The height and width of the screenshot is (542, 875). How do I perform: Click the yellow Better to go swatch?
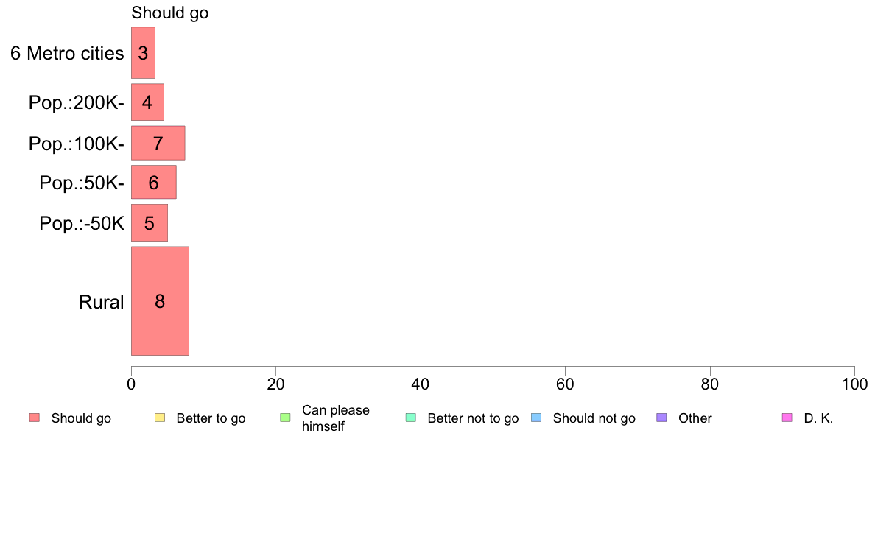(160, 418)
